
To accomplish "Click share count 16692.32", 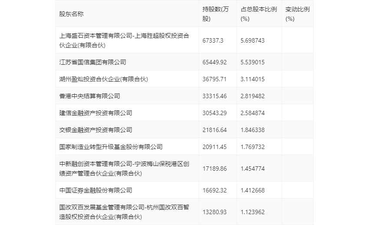I will tap(214, 190).
